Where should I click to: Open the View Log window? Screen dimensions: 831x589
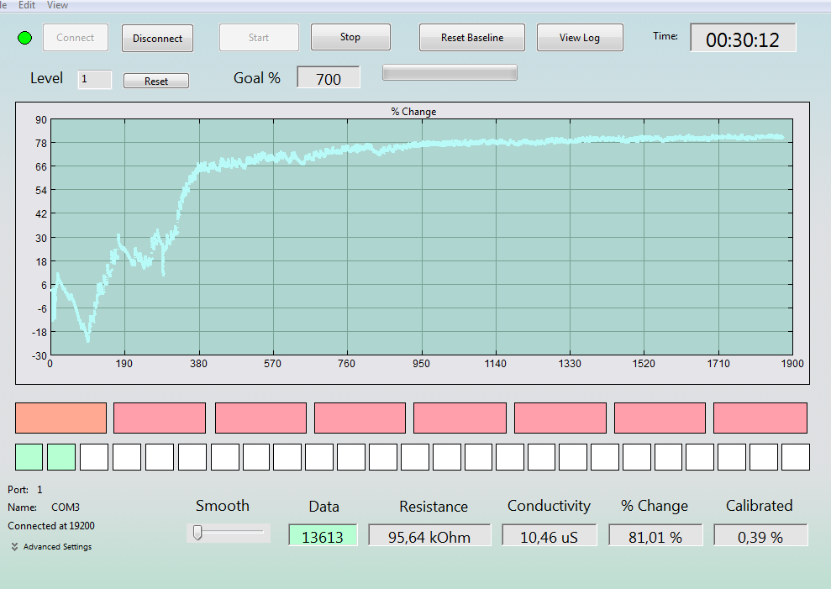(580, 38)
